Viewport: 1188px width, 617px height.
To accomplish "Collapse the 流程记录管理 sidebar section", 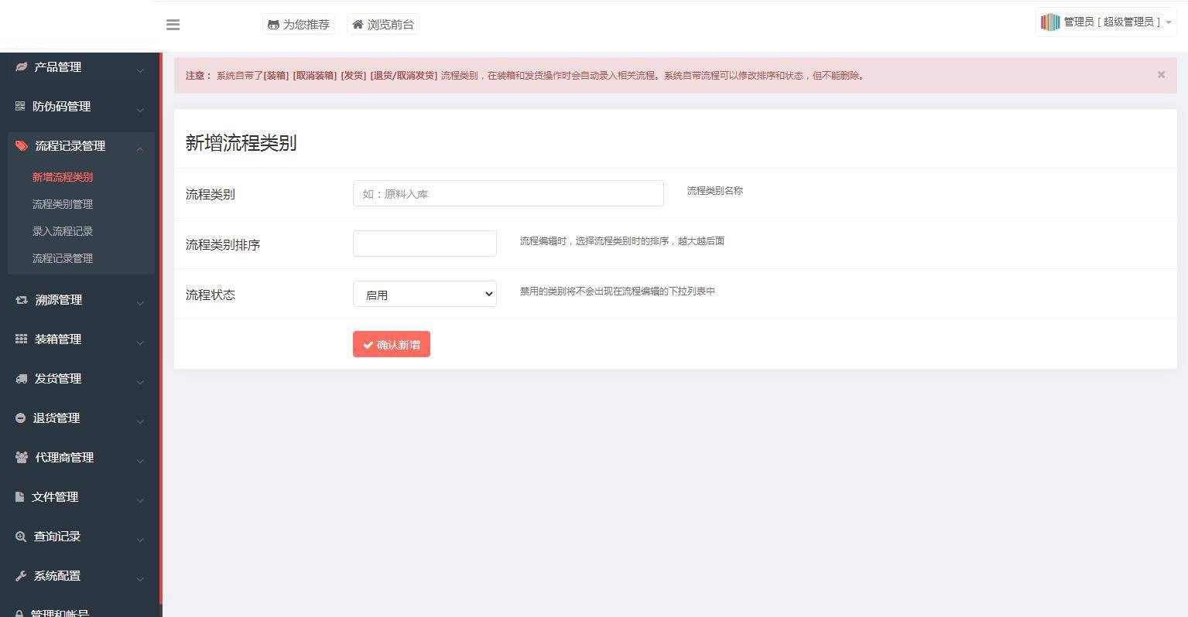I will click(x=140, y=148).
